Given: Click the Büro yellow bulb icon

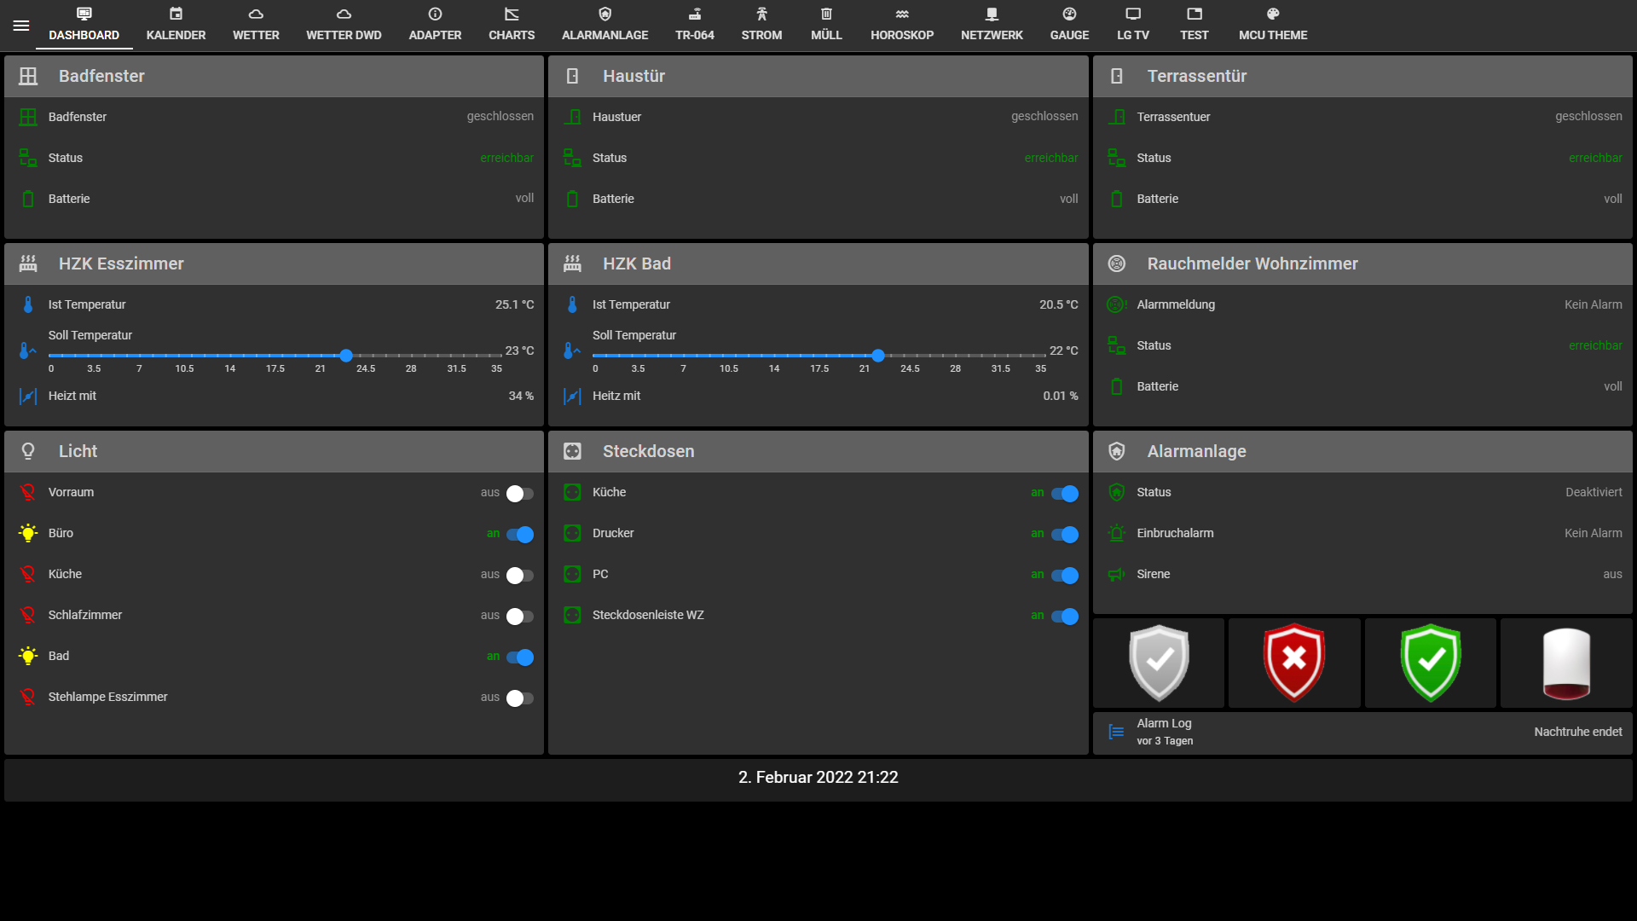Looking at the screenshot, I should (x=28, y=533).
